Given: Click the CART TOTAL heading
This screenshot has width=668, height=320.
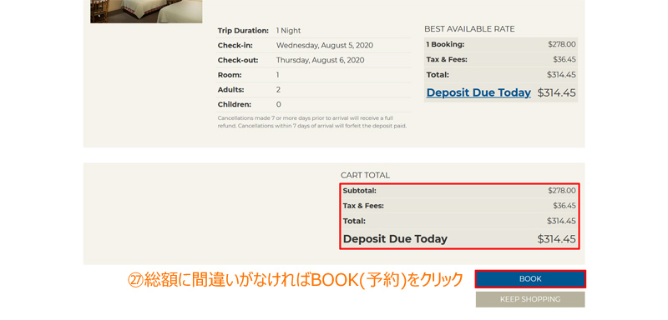Looking at the screenshot, I should tap(365, 175).
